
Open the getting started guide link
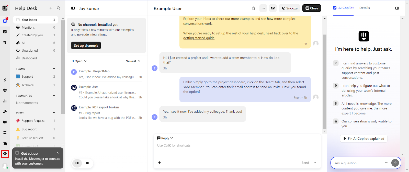199,38
